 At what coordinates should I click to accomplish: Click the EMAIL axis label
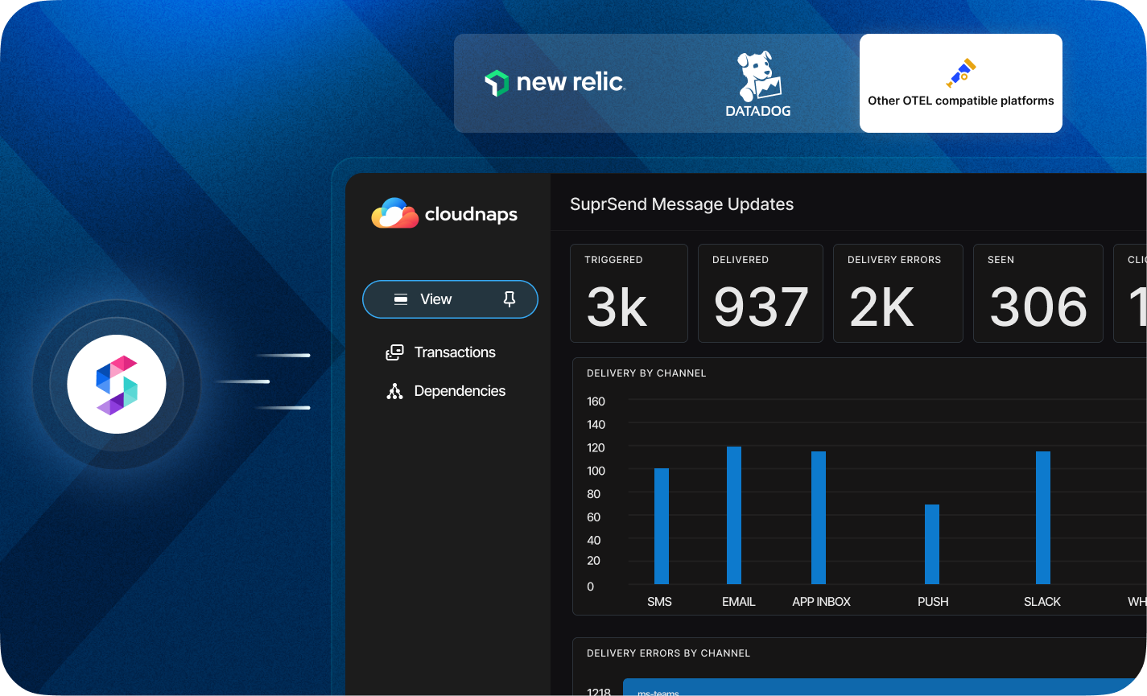click(739, 602)
